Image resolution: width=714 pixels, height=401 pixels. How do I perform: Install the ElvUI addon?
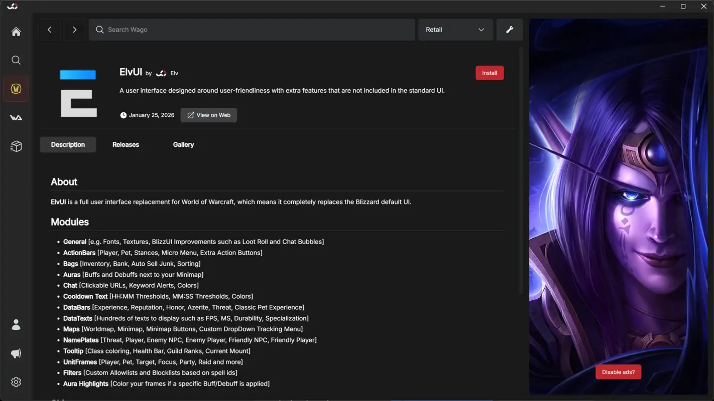(489, 73)
